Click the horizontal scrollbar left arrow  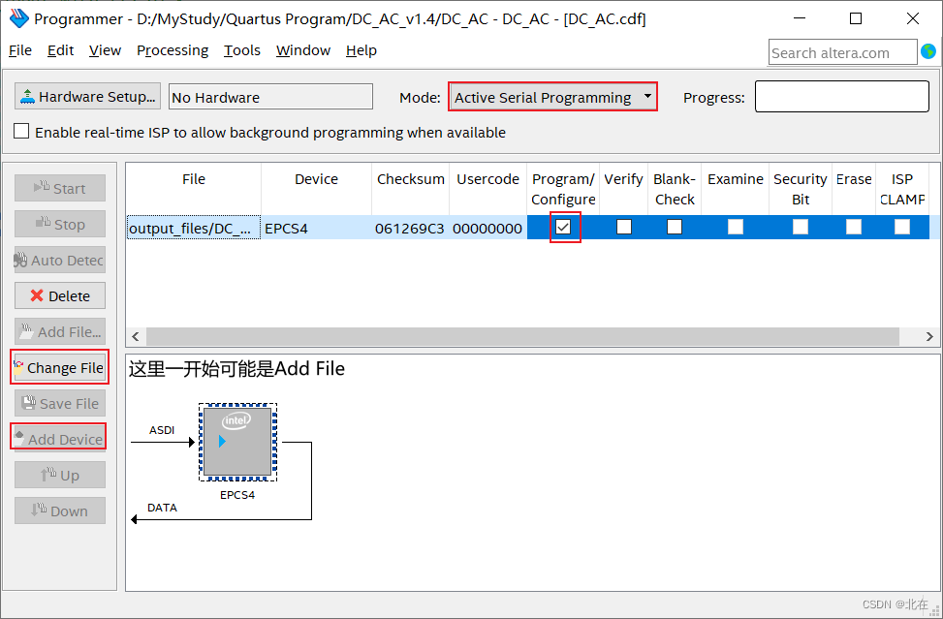click(x=136, y=336)
